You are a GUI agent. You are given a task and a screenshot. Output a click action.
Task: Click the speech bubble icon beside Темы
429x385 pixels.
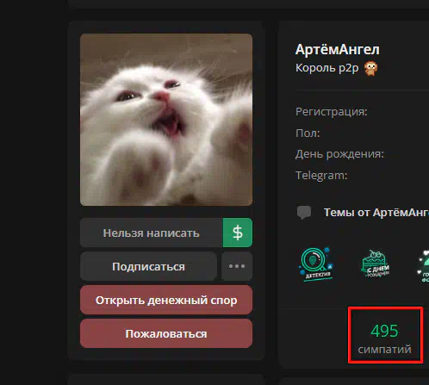coord(304,213)
